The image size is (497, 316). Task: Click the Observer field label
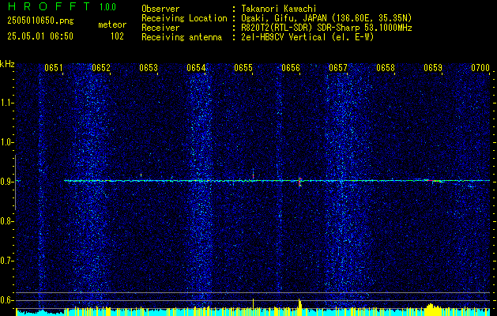coord(160,9)
